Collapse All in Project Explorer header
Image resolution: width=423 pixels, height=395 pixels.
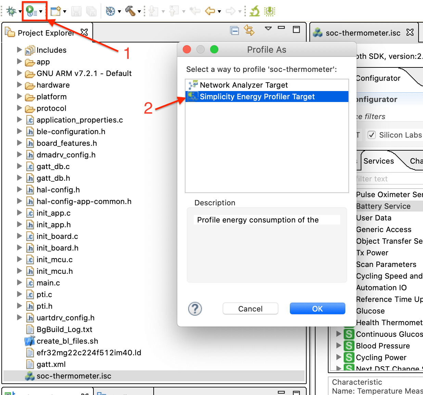pyautogui.click(x=235, y=30)
